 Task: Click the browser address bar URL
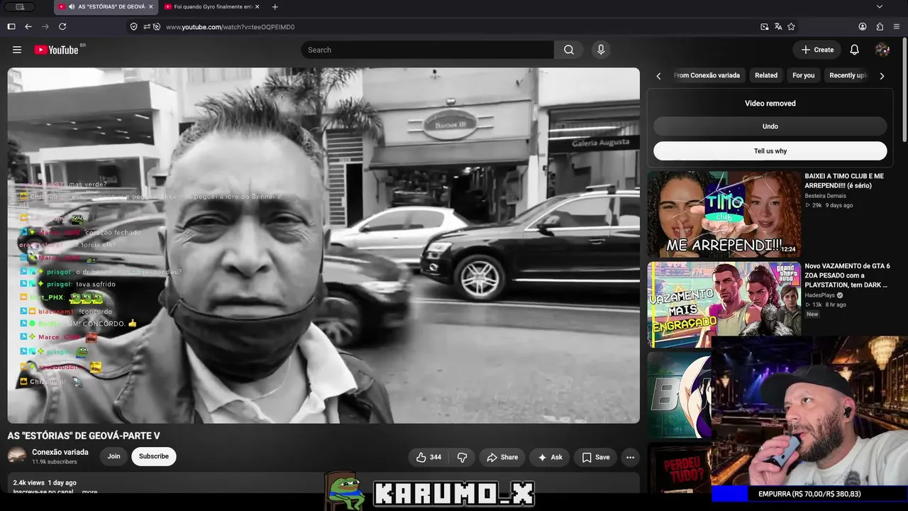tap(230, 27)
